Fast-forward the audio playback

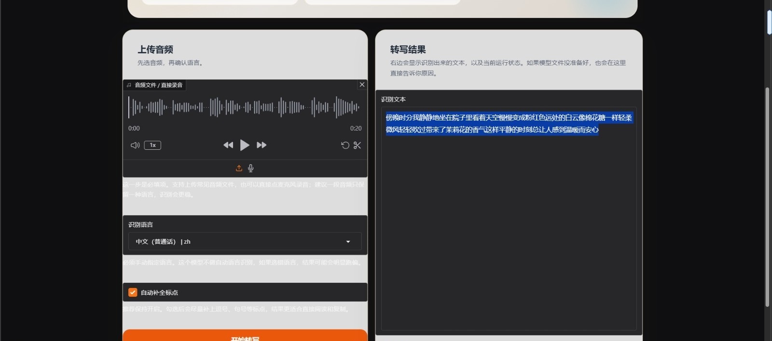[262, 145]
